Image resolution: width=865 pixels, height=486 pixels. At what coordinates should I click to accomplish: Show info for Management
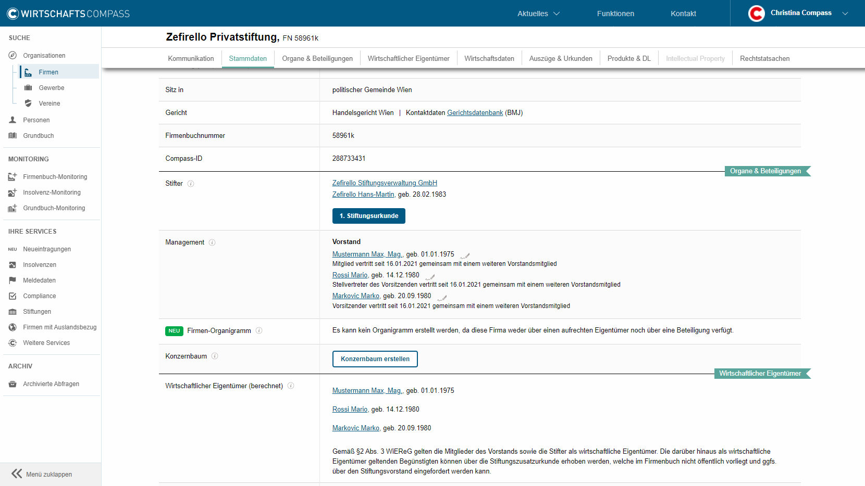(x=212, y=242)
